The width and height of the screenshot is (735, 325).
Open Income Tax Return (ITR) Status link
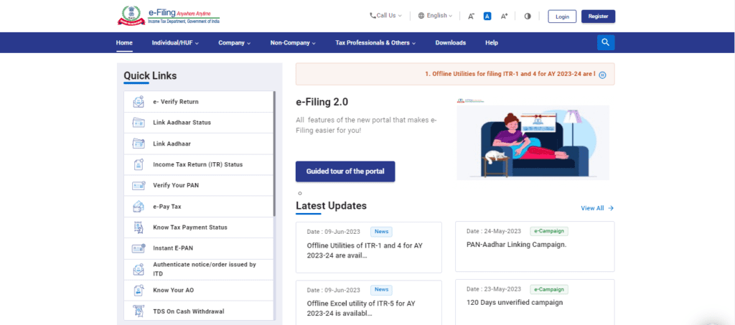[x=200, y=164]
